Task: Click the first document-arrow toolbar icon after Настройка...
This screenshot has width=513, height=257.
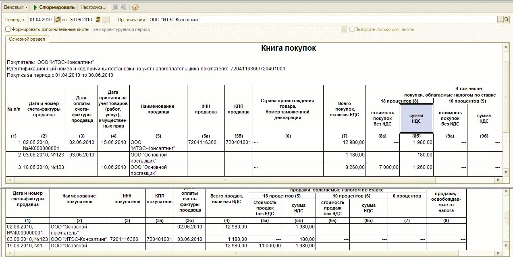Action: 115,7
